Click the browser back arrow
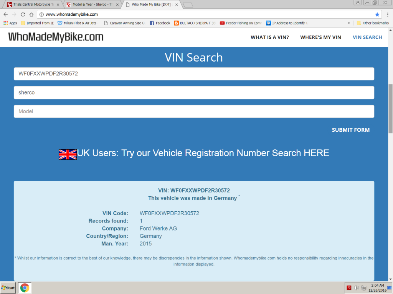Screen dimensions: 393x294 [5, 15]
